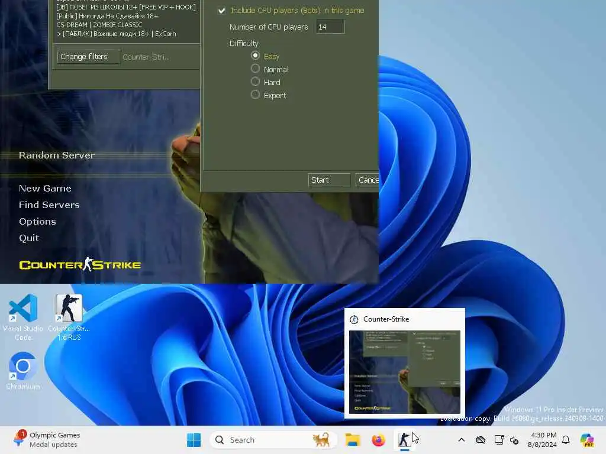Click the Counter-Strike taskbar icon
This screenshot has height=454, width=606.
tap(404, 440)
